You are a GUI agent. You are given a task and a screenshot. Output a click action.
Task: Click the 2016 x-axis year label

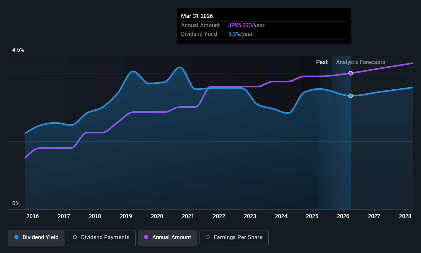(33, 216)
